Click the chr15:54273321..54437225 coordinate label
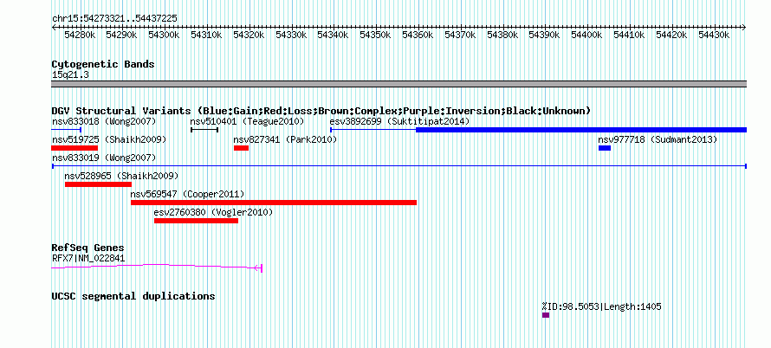771x348 pixels. pyautogui.click(x=114, y=19)
